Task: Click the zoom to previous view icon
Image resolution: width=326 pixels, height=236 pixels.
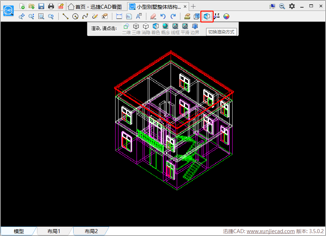Action: pos(51,16)
